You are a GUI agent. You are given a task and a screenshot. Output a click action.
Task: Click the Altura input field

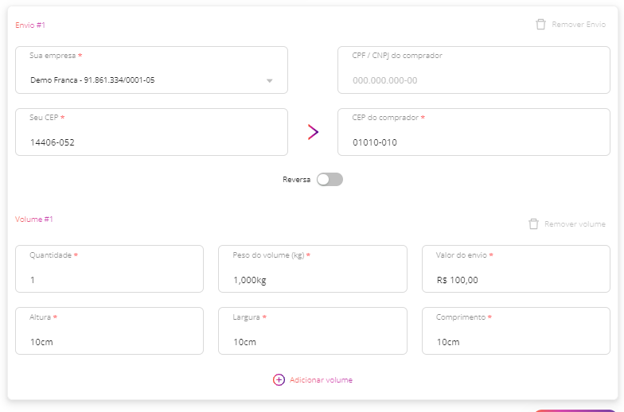110,331
